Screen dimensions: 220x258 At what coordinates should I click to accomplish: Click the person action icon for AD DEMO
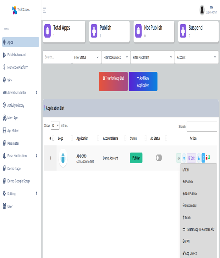pyautogui.click(x=199, y=158)
